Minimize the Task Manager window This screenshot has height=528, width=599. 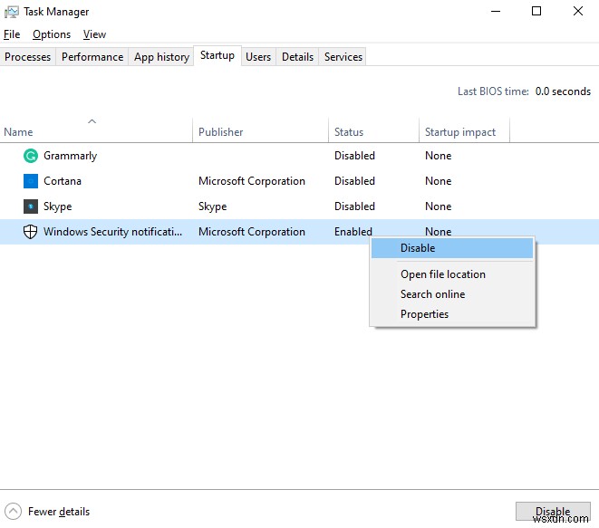tap(496, 12)
